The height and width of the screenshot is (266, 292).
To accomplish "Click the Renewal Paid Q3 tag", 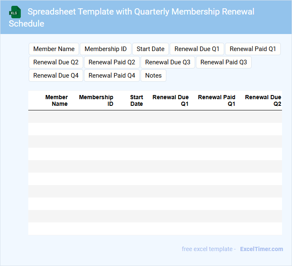I will (224, 62).
